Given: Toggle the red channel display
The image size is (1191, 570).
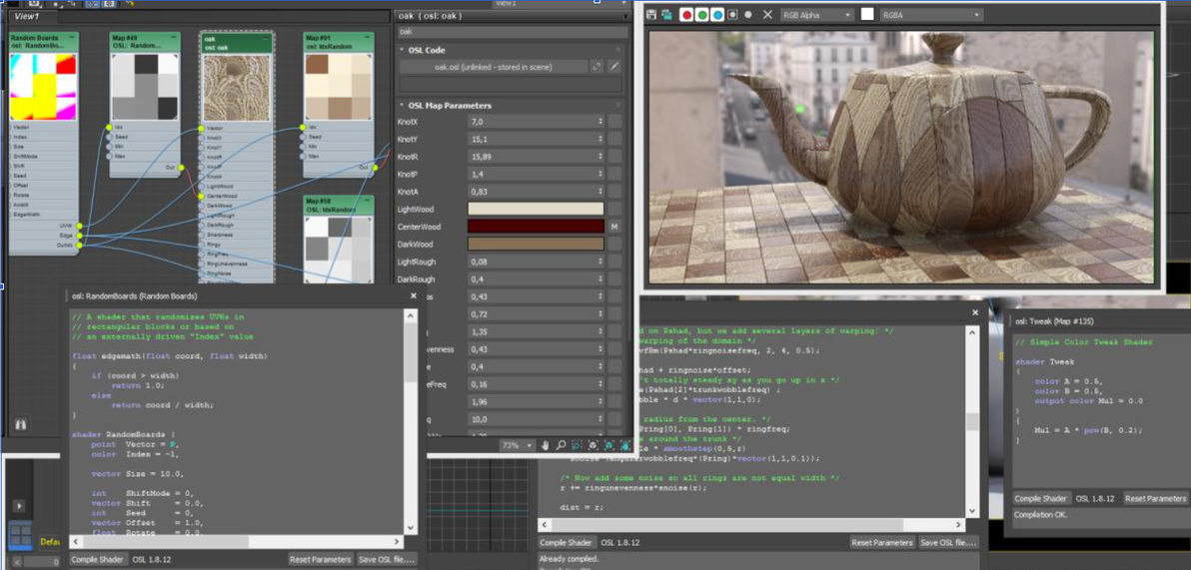Looking at the screenshot, I should pyautogui.click(x=686, y=15).
